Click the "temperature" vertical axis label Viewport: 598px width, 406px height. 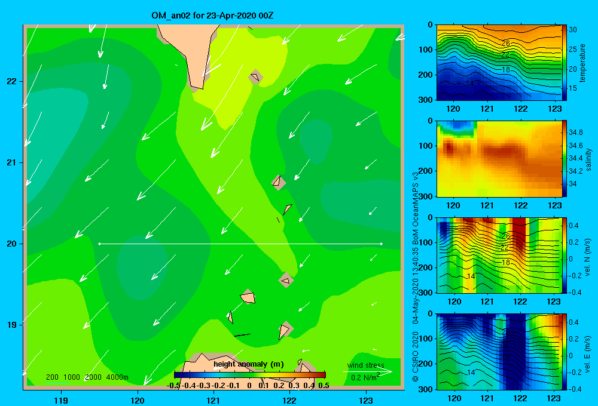coord(582,63)
